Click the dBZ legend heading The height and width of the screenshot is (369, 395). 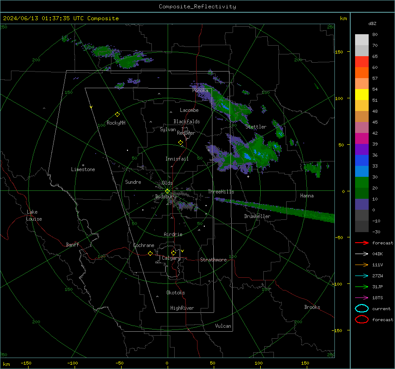pos(372,23)
